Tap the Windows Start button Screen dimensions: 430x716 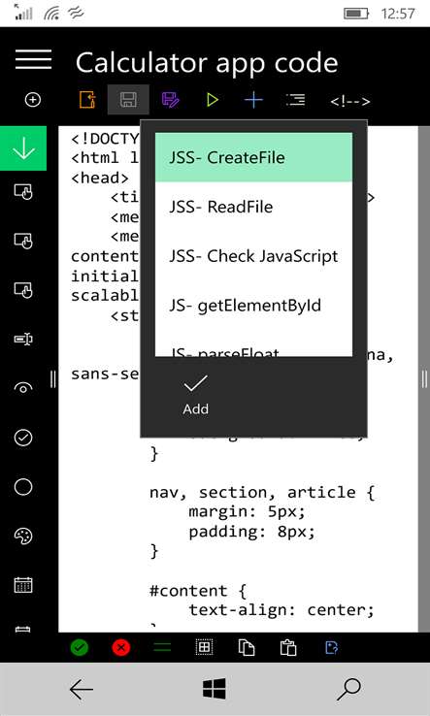tap(215, 689)
